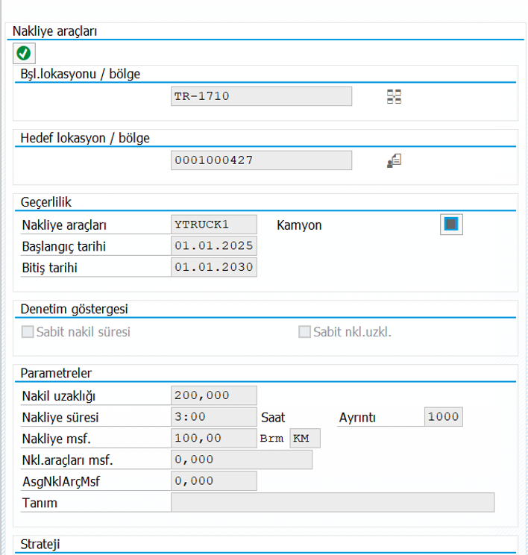Toggle the Sabit nkl.uzkl. checkbox
This screenshot has height=555, width=528.
(x=304, y=332)
